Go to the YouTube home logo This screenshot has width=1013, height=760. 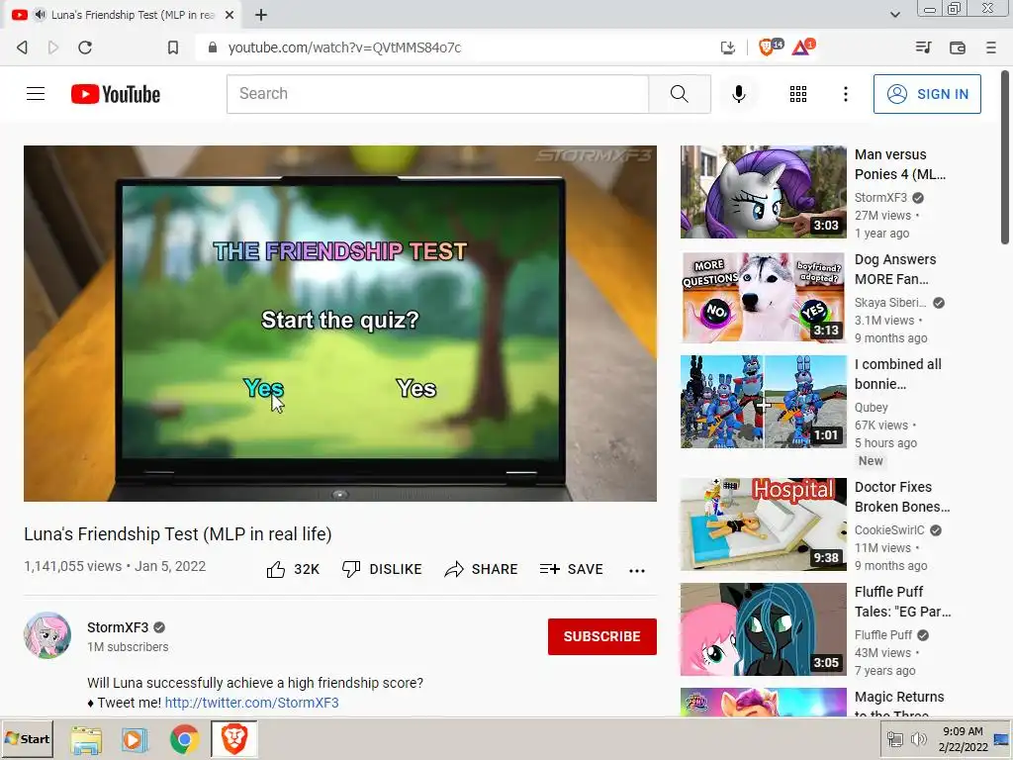tap(116, 94)
